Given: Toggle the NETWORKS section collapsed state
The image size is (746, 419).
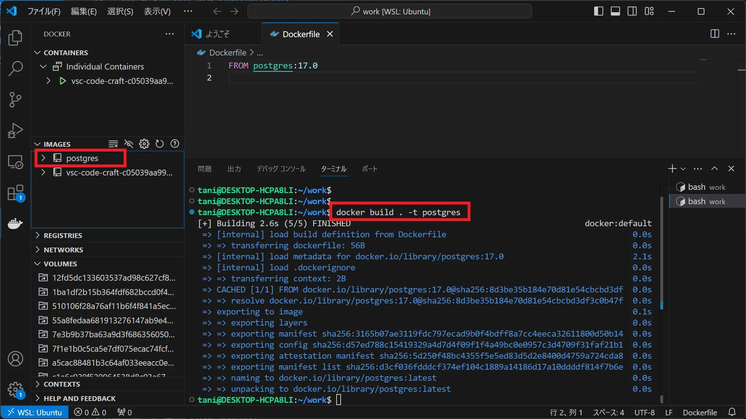Looking at the screenshot, I should (x=64, y=249).
